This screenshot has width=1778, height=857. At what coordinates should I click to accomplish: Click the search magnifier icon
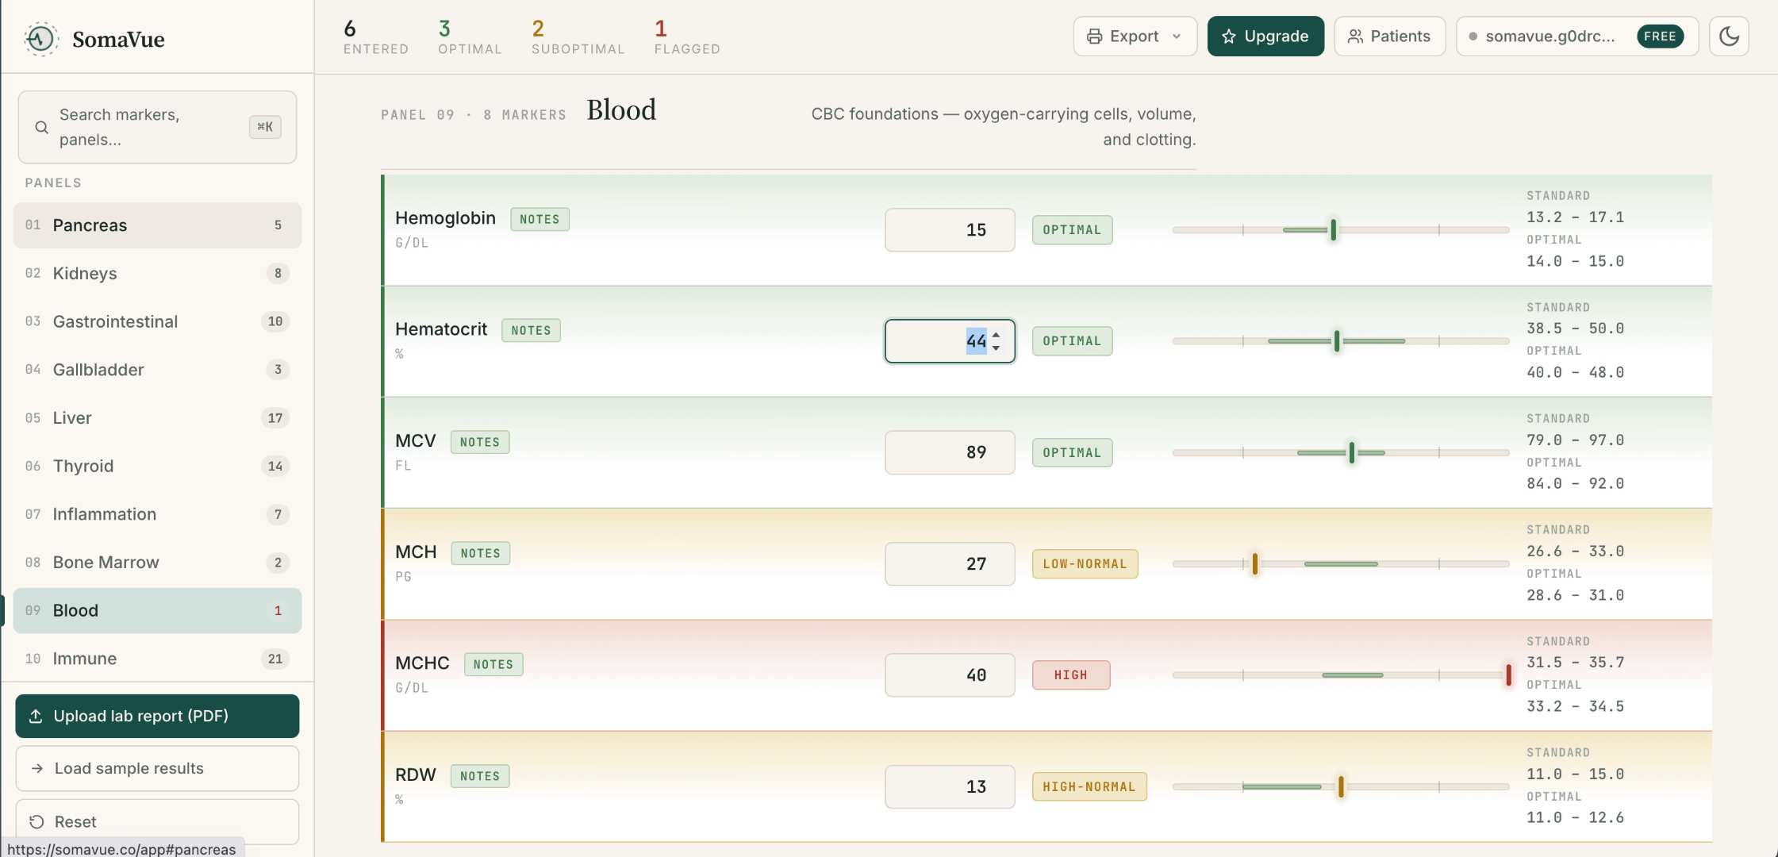[x=41, y=127]
